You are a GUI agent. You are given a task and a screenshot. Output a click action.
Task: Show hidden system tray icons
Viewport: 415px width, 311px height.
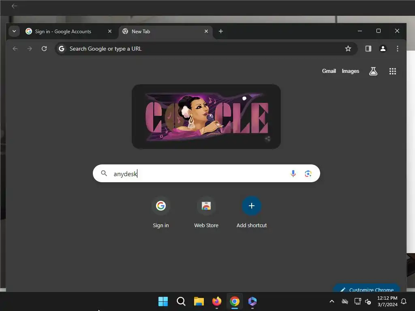[332, 301]
